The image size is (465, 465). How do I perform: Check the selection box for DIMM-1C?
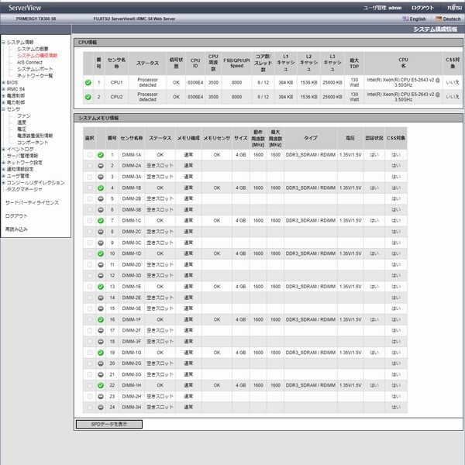(x=90, y=221)
